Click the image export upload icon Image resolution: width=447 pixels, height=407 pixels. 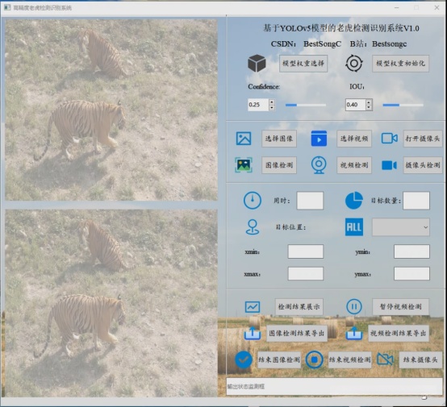coord(253,333)
